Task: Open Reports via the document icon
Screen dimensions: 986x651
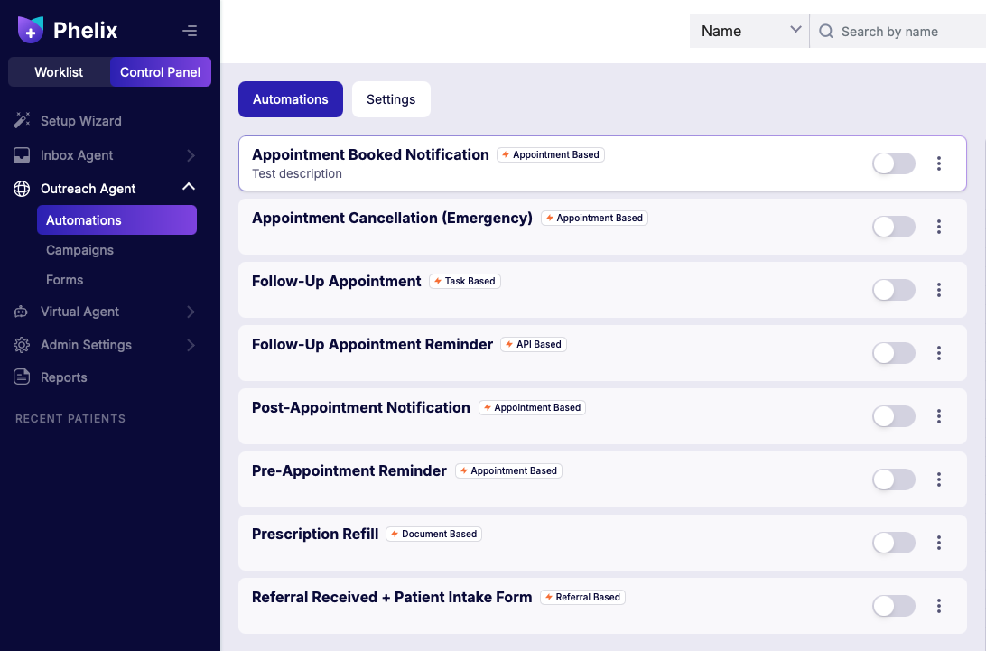Action: pyautogui.click(x=22, y=377)
